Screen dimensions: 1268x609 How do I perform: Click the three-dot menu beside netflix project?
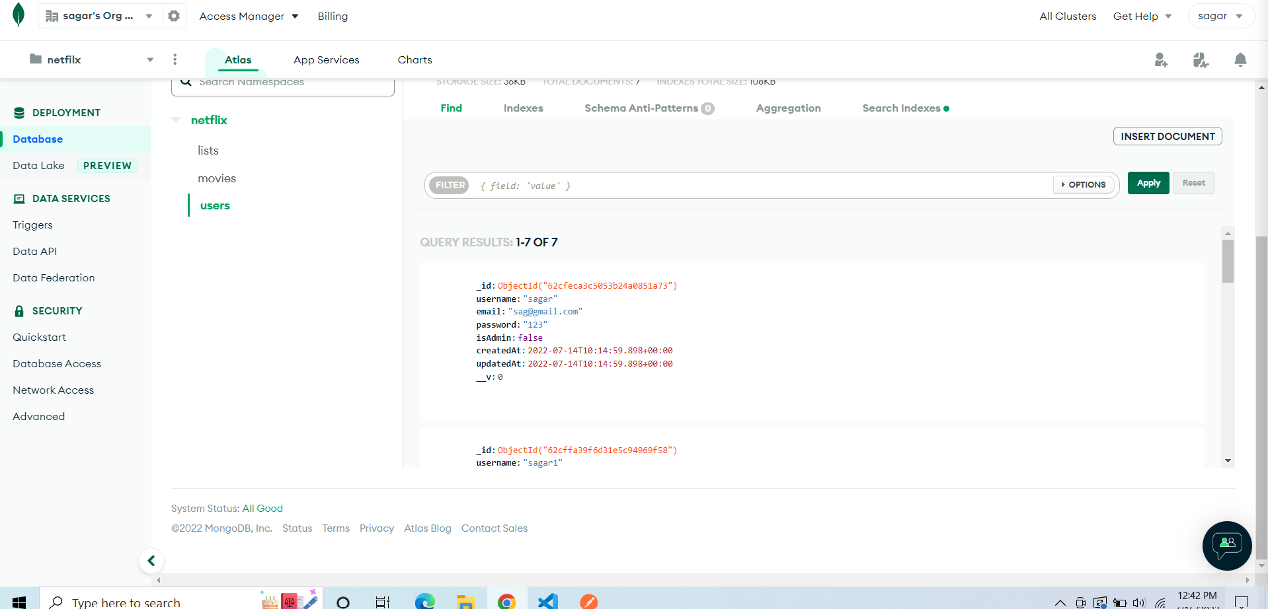click(x=175, y=59)
